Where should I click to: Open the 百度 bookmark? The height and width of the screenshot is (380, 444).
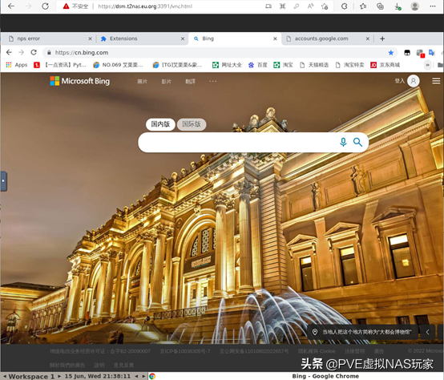pos(258,65)
